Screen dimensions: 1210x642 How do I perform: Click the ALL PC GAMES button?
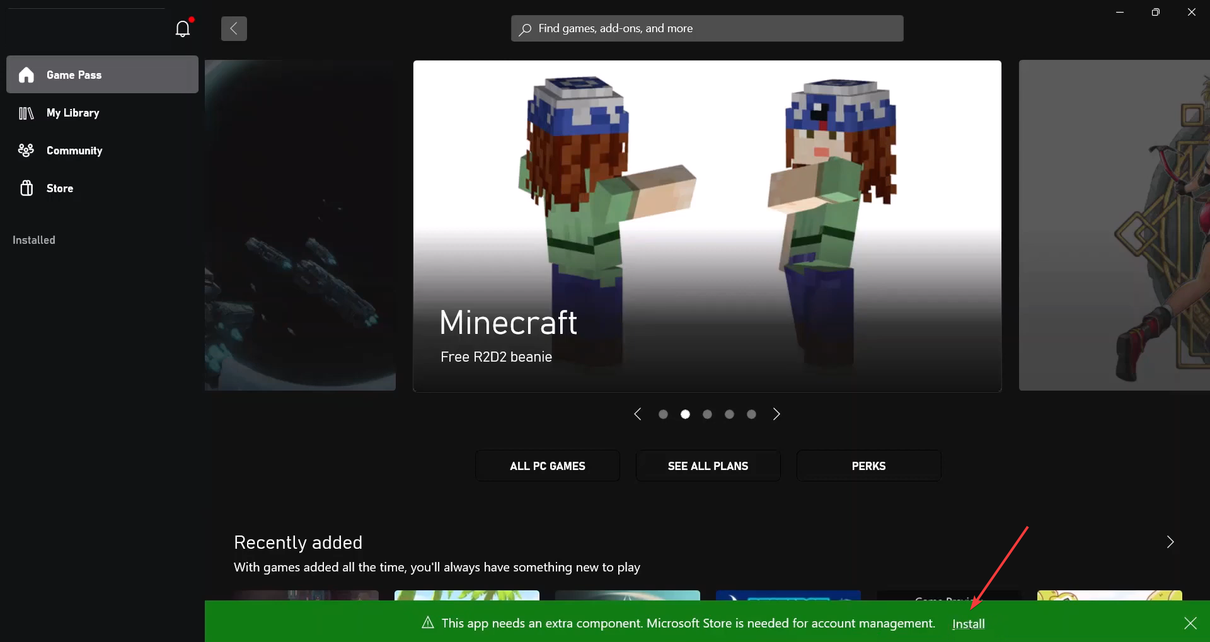tap(548, 466)
